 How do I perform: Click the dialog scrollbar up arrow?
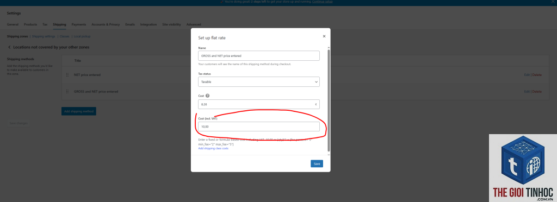(329, 47)
